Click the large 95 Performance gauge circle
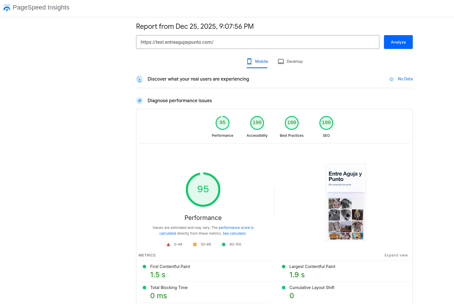 [203, 189]
